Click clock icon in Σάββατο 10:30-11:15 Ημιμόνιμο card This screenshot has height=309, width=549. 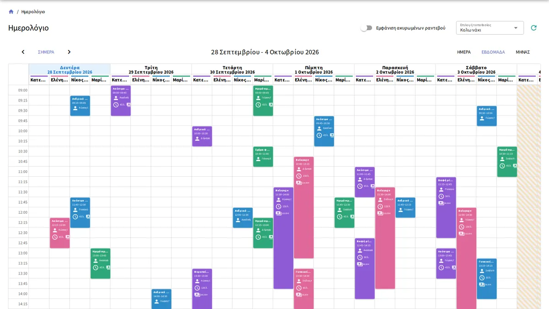point(502,166)
